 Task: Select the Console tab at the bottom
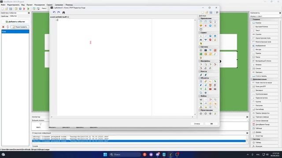[35, 146]
